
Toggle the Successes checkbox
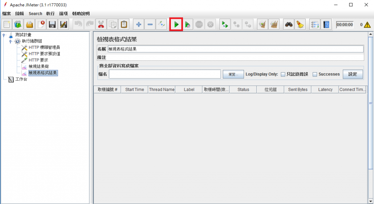[x=315, y=74]
